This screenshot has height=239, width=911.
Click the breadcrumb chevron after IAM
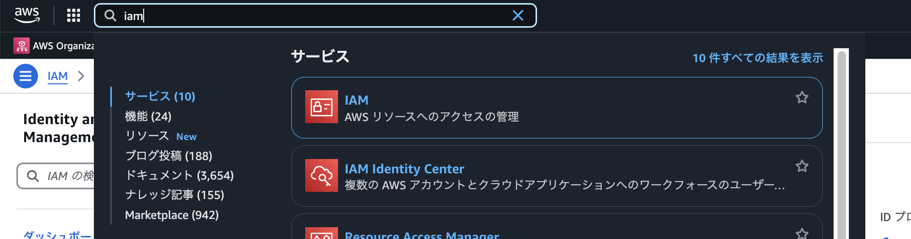81,76
